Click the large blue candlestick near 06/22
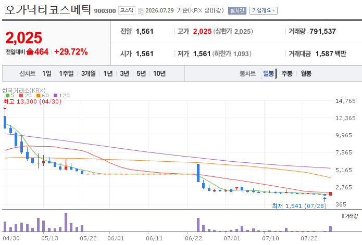The height and width of the screenshot is (245, 362). (198, 173)
